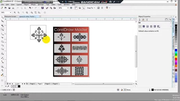Open the Bitmaps menu
Viewport: 180px width, 101px height.
(x=41, y=4)
